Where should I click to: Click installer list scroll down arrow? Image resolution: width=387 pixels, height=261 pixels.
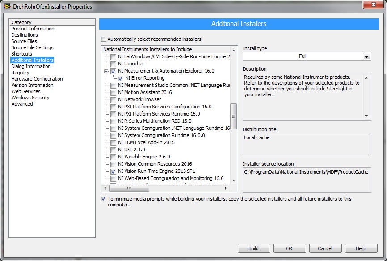tap(233, 181)
